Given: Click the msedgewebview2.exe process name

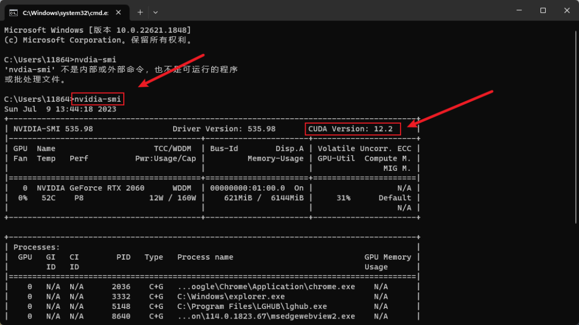Looking at the screenshot, I should pyautogui.click(x=266, y=316).
